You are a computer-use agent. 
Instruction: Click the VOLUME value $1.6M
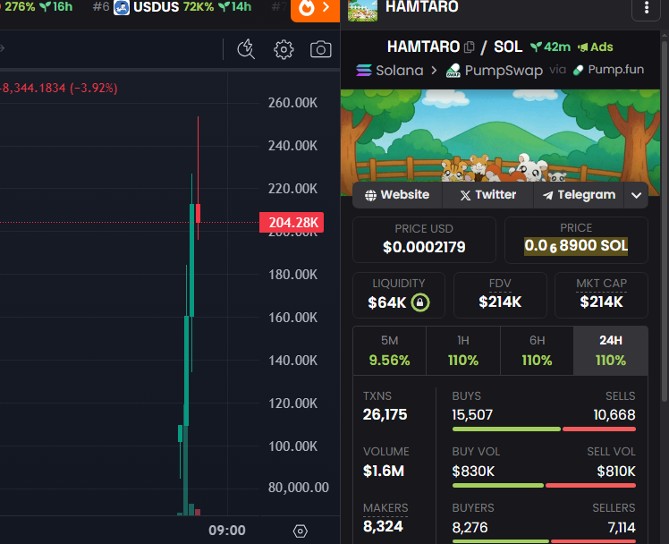click(x=383, y=471)
